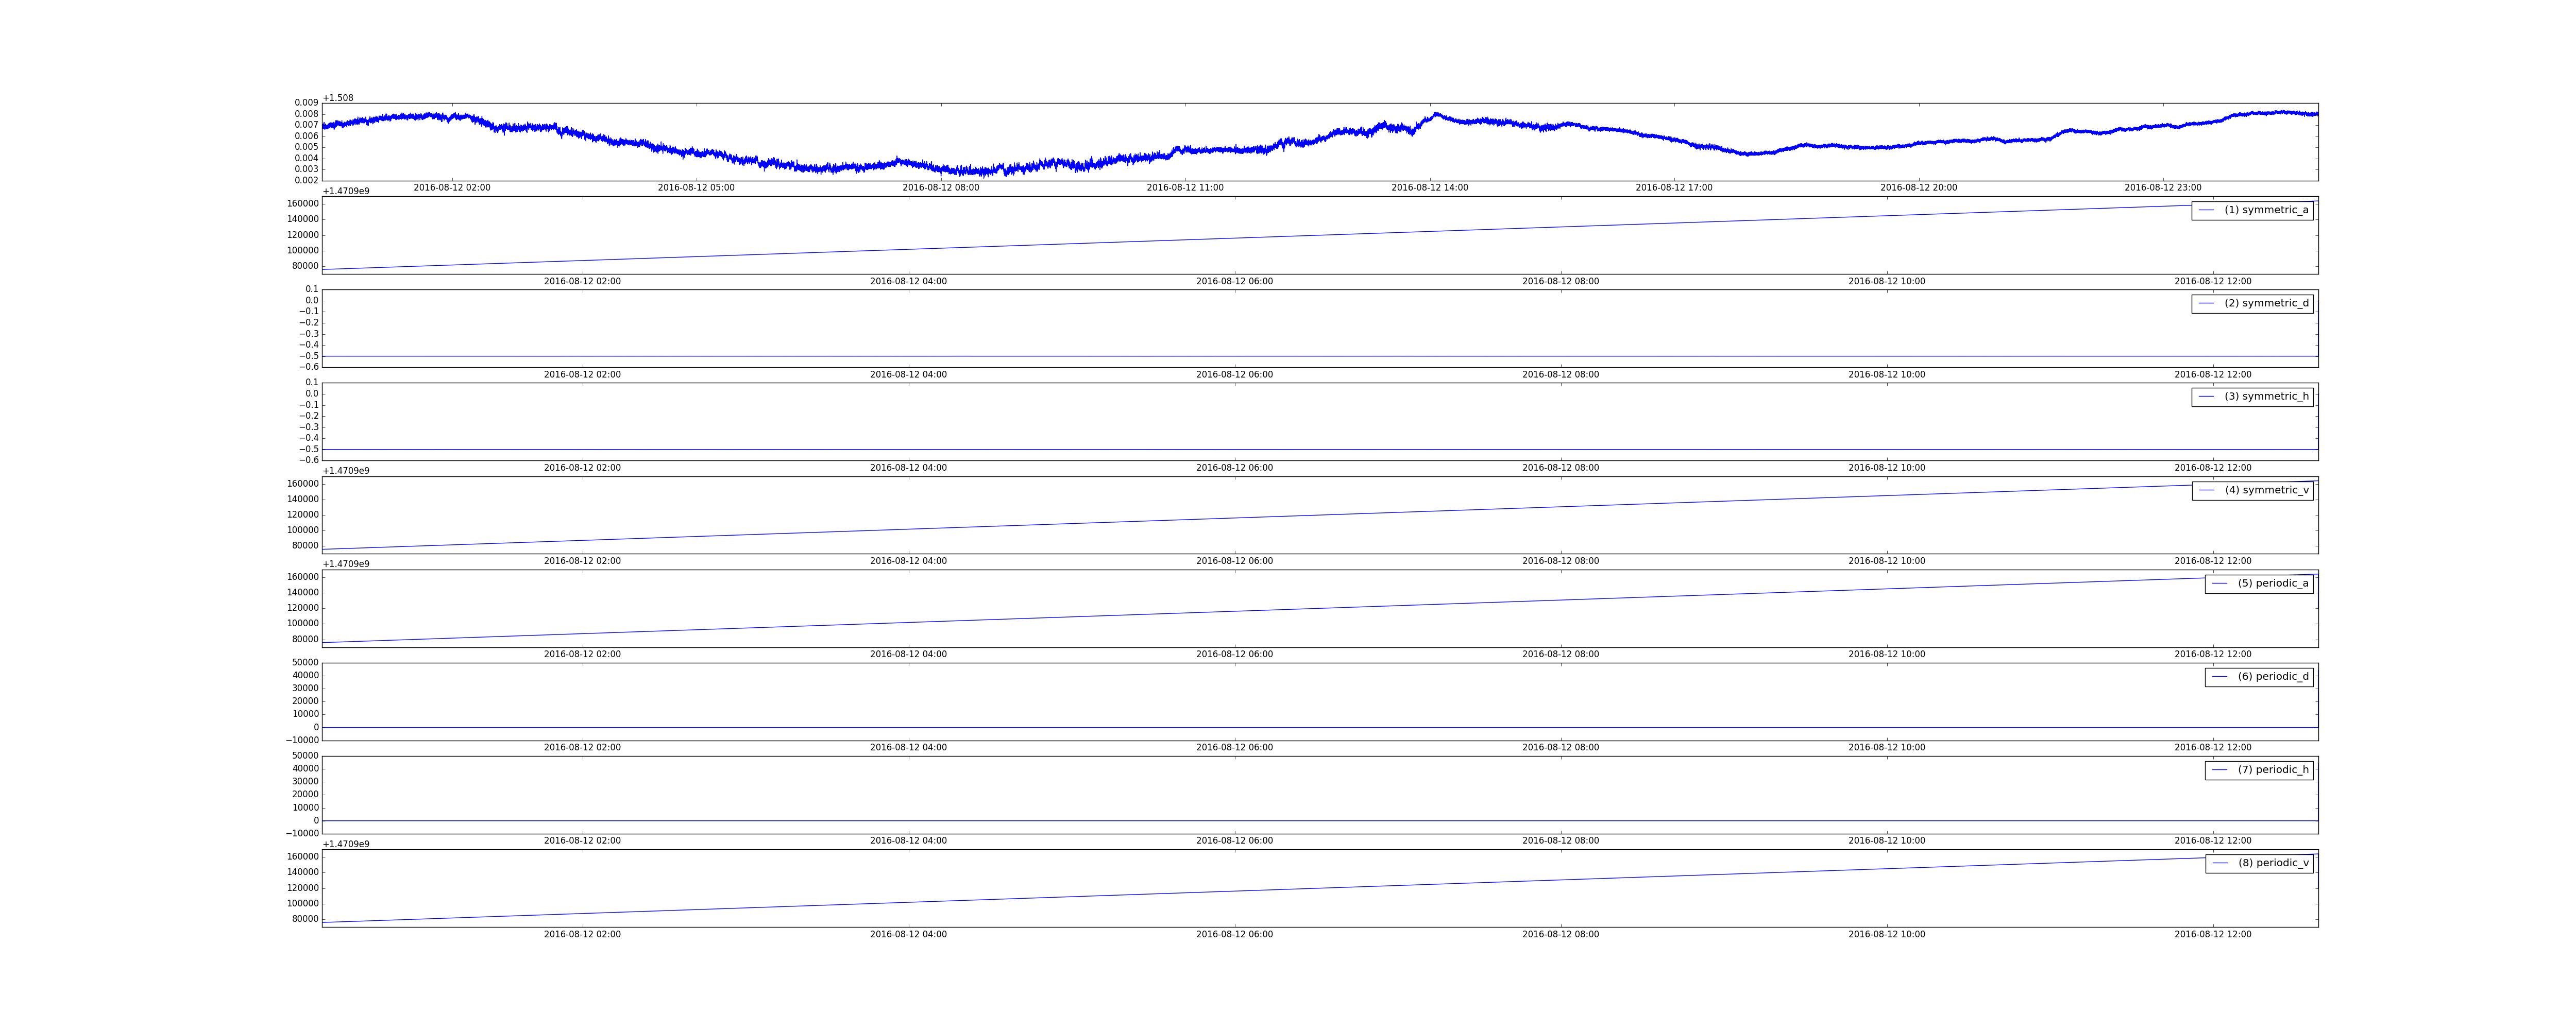The height and width of the screenshot is (1030, 2576).
Task: Click the "(7) periodic_h" legend entry
Action: point(2259,769)
